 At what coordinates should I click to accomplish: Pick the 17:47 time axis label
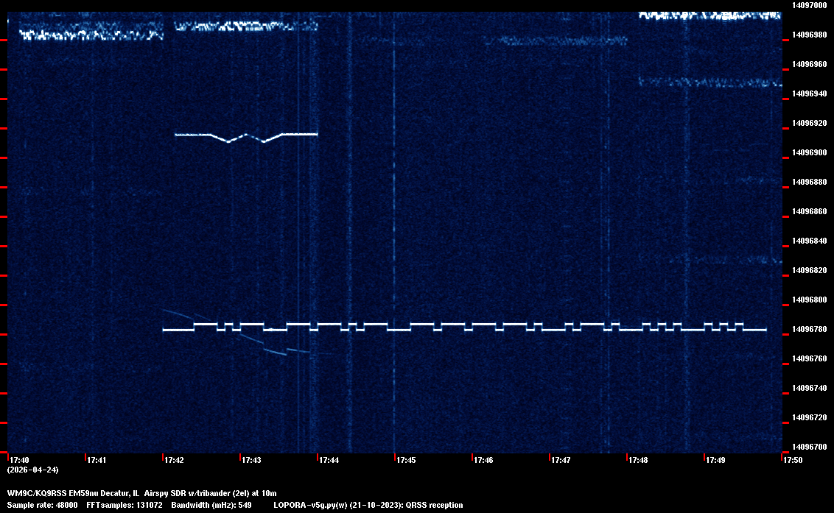pos(561,460)
